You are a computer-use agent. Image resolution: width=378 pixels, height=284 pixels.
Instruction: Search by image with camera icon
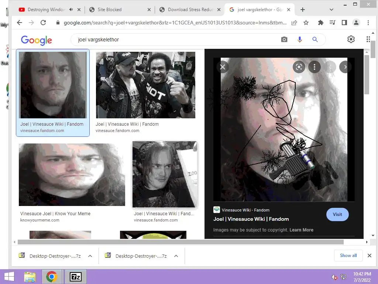click(284, 39)
